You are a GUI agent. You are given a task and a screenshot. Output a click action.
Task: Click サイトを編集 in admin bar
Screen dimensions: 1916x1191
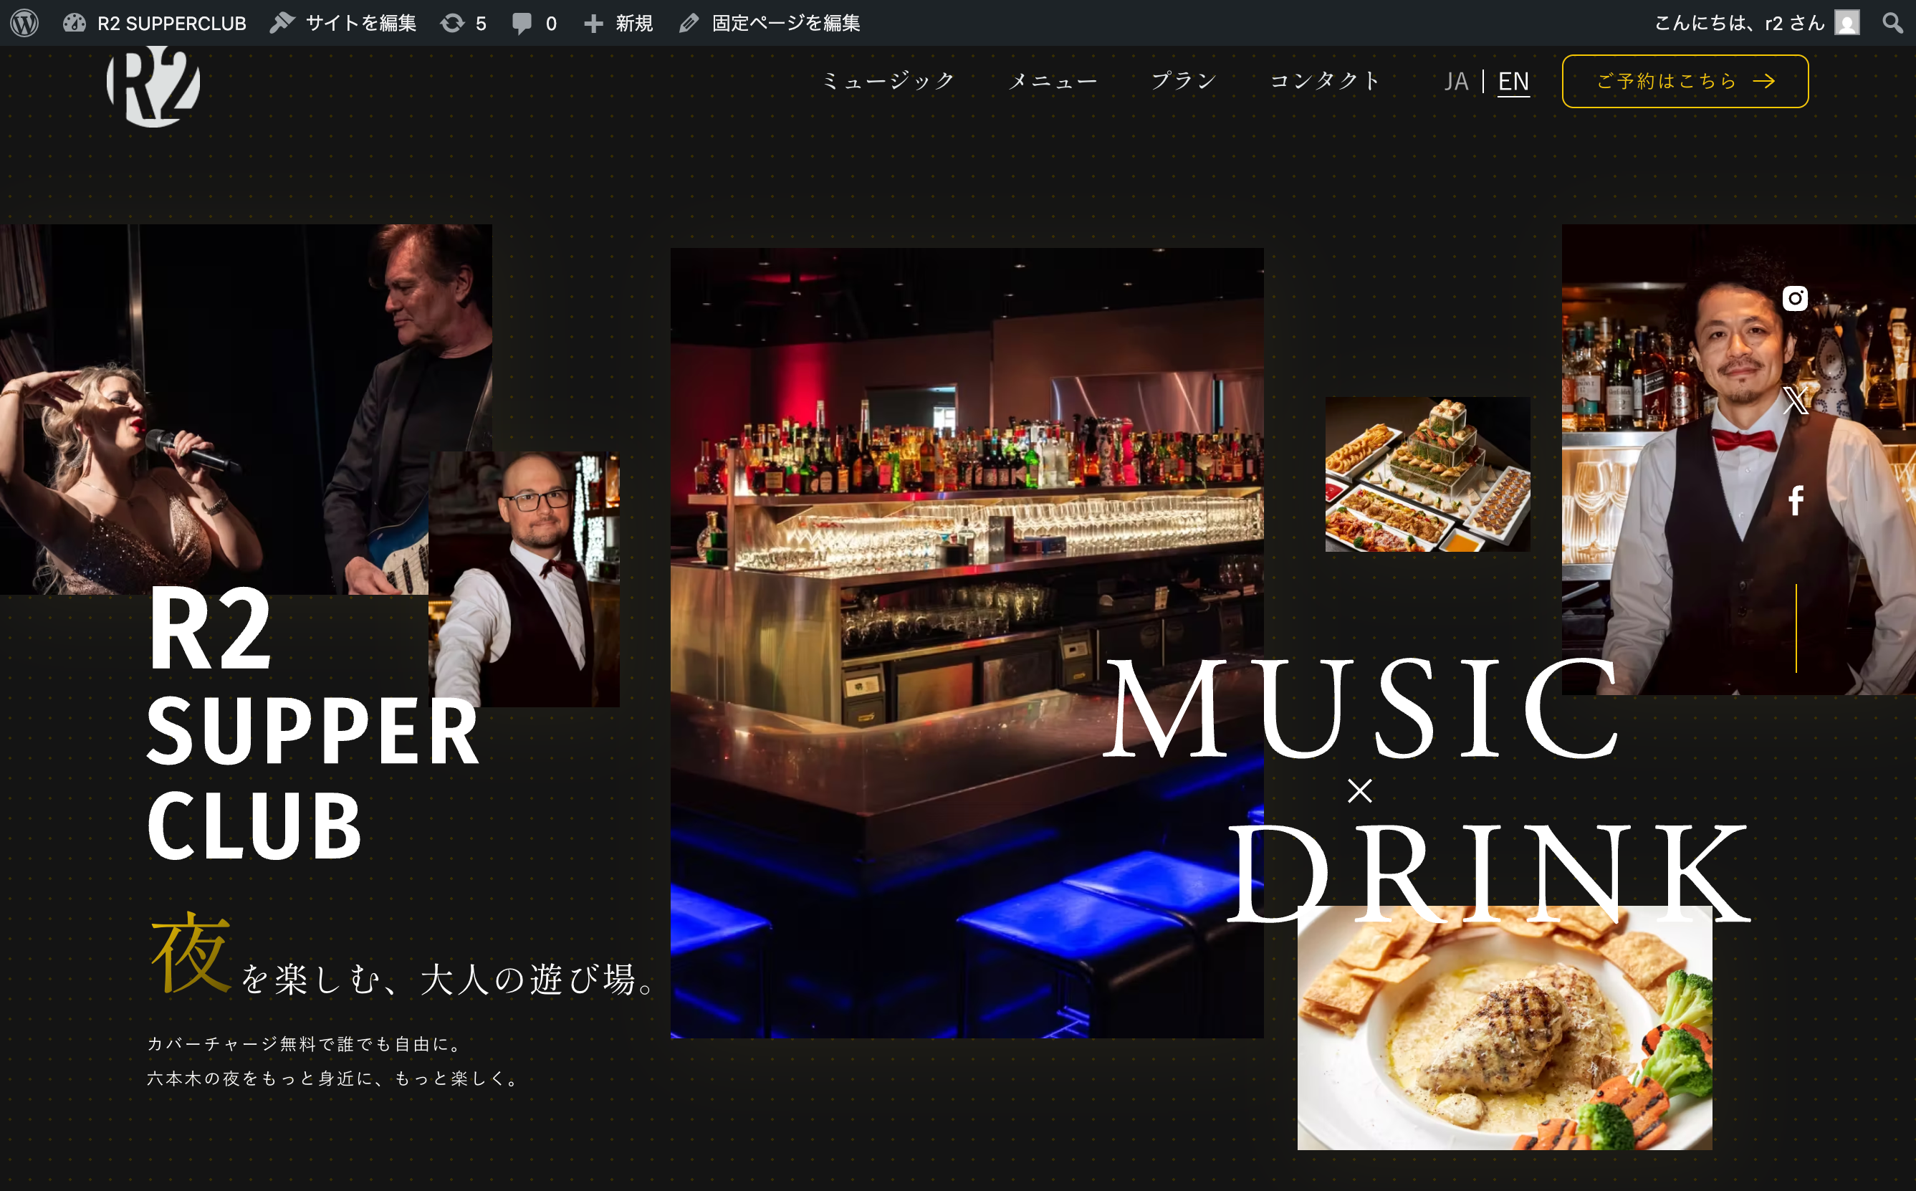[x=343, y=23]
